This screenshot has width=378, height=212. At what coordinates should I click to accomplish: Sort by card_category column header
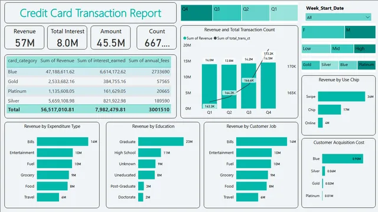tap(22, 61)
